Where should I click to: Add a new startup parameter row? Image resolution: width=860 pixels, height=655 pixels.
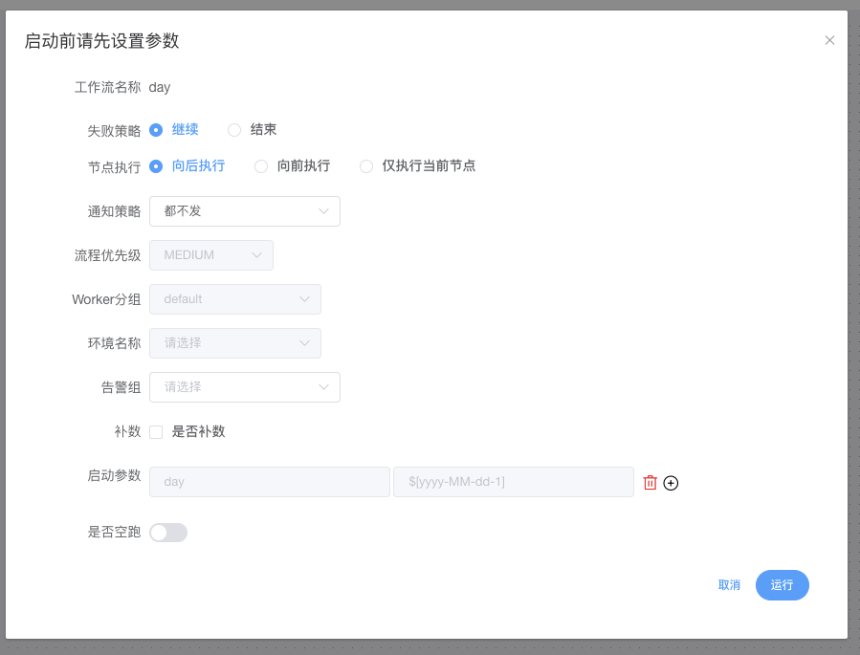671,483
